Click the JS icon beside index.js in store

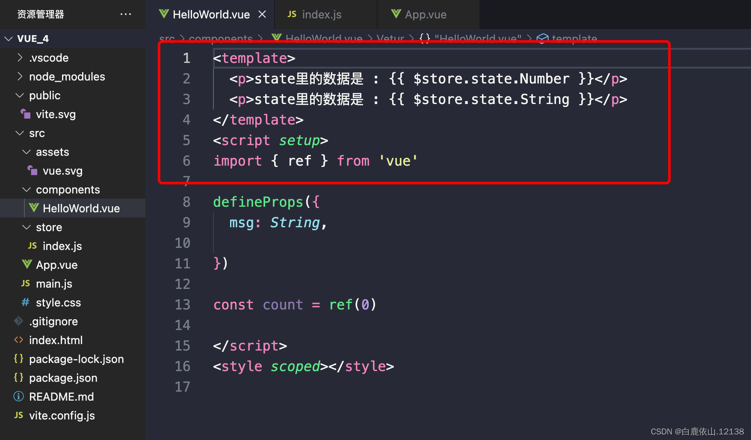(x=32, y=246)
